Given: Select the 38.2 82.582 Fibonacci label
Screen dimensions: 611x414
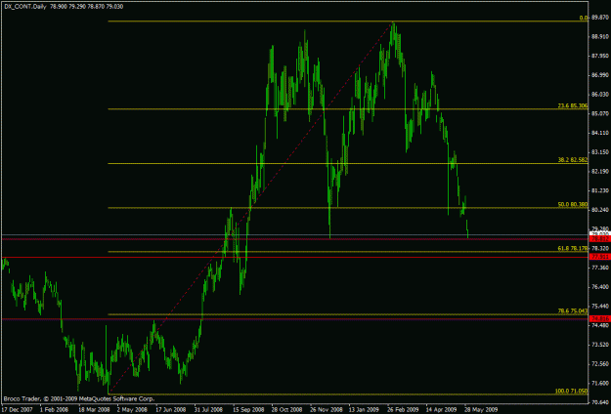Looking at the screenshot, I should pyautogui.click(x=573, y=160).
